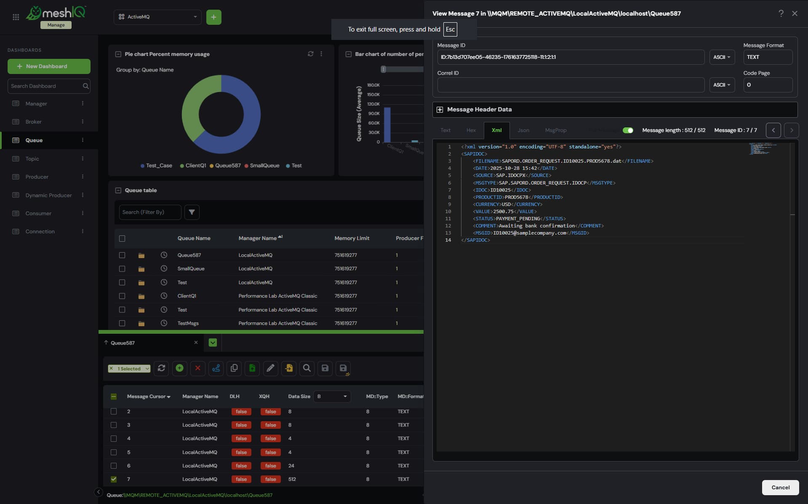Screen dimensions: 808x504
Task: Uncheck the checkbox for message 7
Action: pos(114,479)
